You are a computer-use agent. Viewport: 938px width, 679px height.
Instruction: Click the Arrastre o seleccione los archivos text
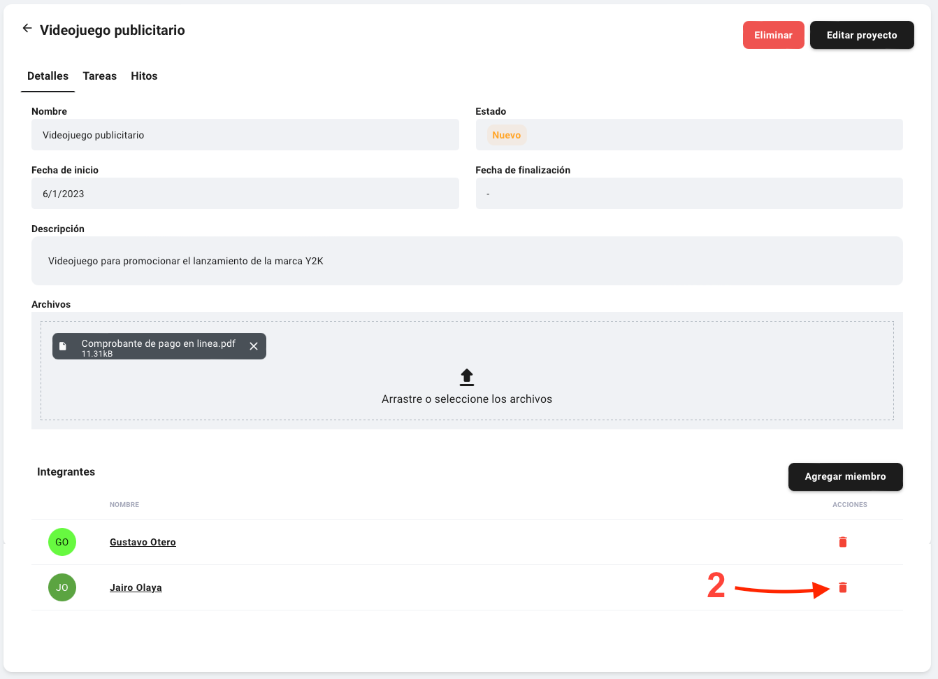click(467, 399)
